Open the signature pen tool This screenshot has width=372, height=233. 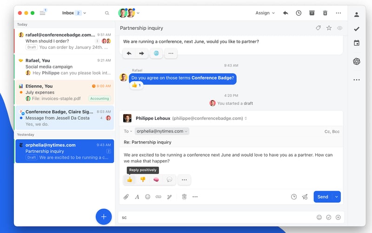(169, 197)
